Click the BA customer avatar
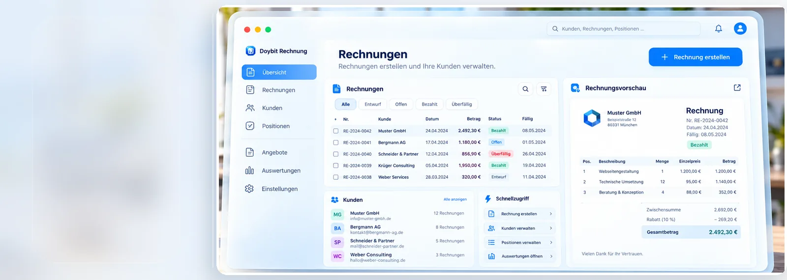Image resolution: width=787 pixels, height=280 pixels. [x=337, y=228]
